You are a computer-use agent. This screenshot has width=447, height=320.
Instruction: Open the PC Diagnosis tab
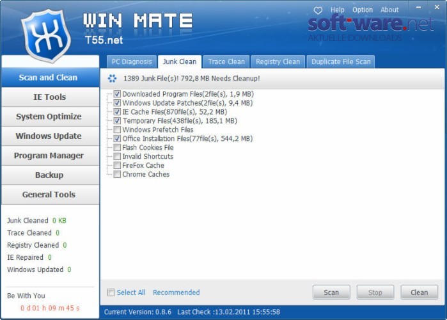[x=132, y=61]
